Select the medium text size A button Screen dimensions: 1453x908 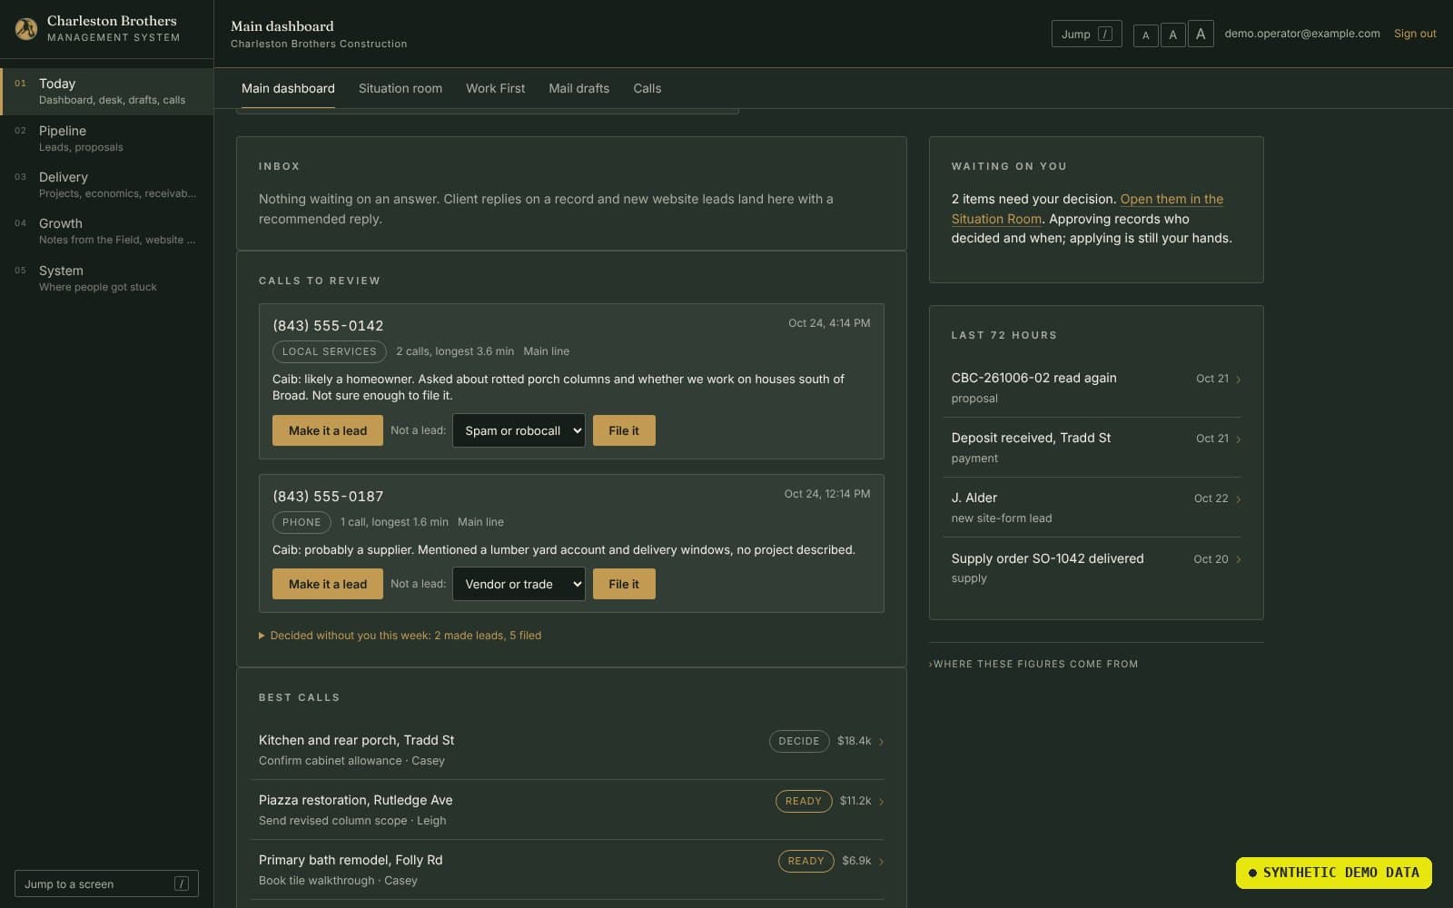coord(1172,35)
